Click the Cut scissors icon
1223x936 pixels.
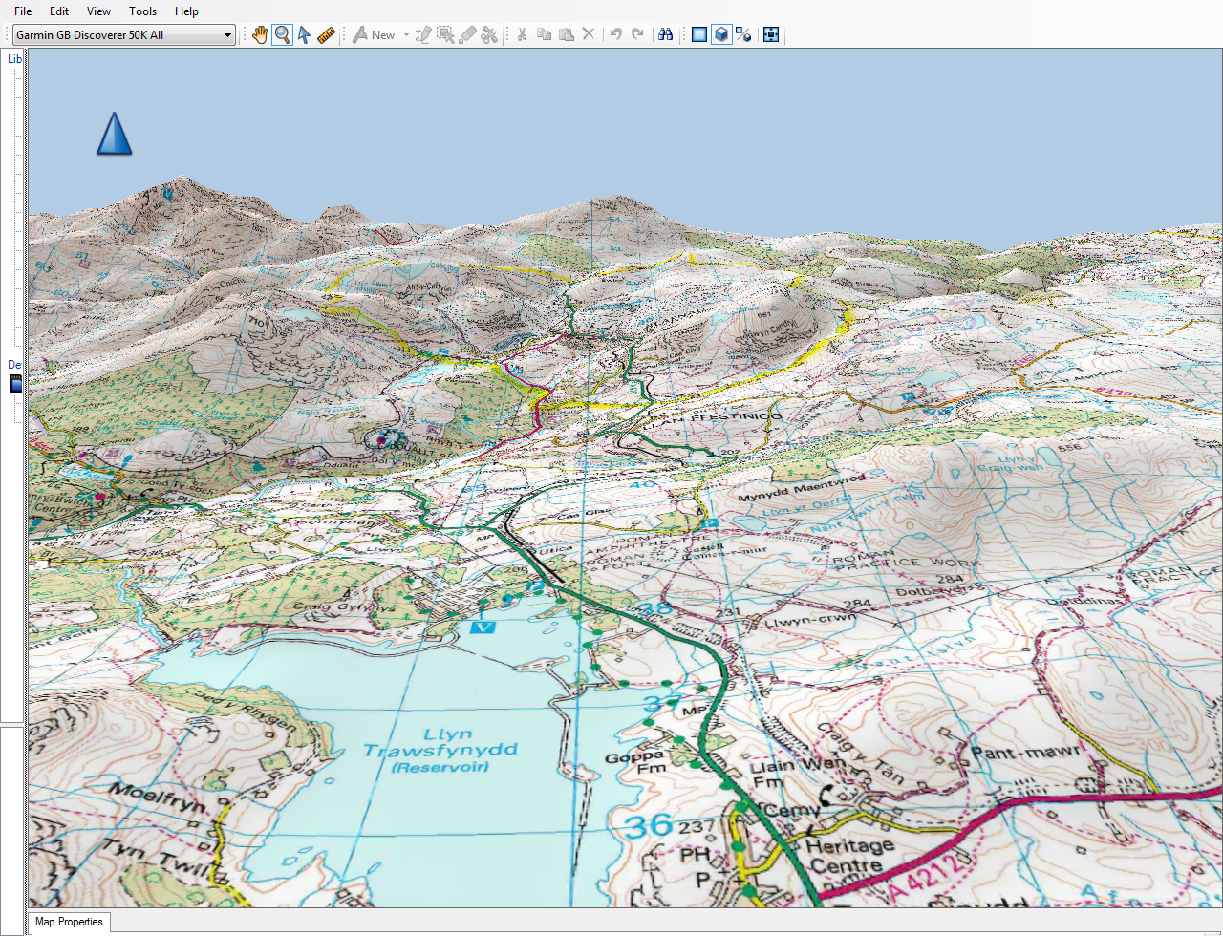522,35
